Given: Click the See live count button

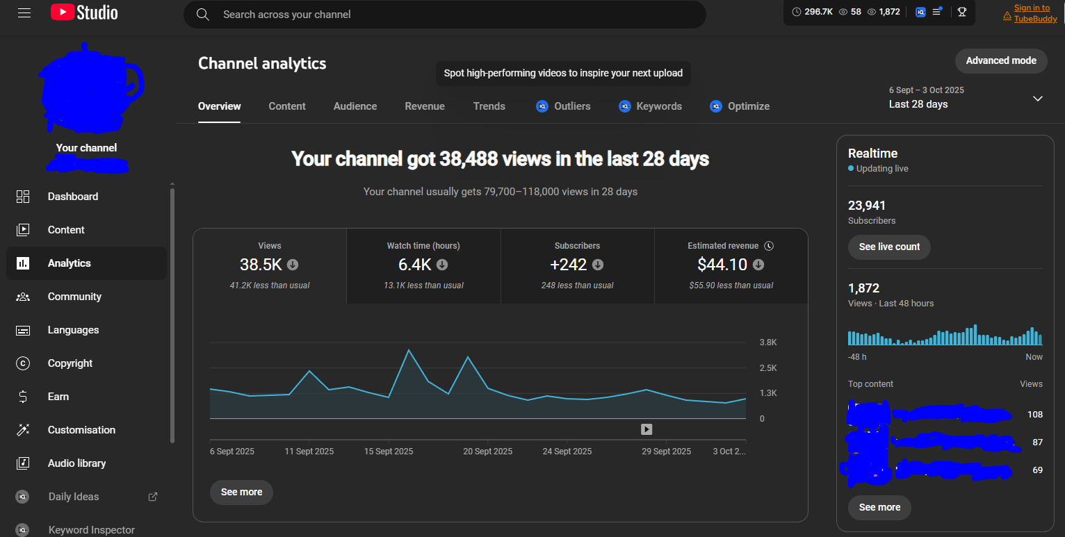Looking at the screenshot, I should [x=889, y=247].
